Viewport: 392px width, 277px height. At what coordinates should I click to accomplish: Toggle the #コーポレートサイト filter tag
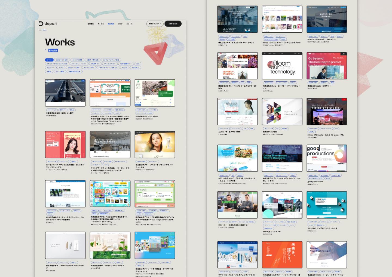pos(79,64)
